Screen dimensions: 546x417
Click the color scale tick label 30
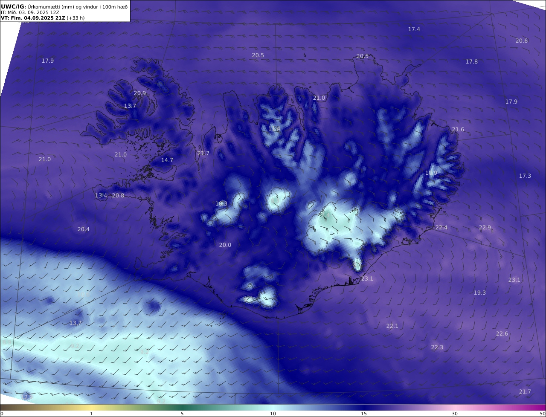tap(455, 414)
